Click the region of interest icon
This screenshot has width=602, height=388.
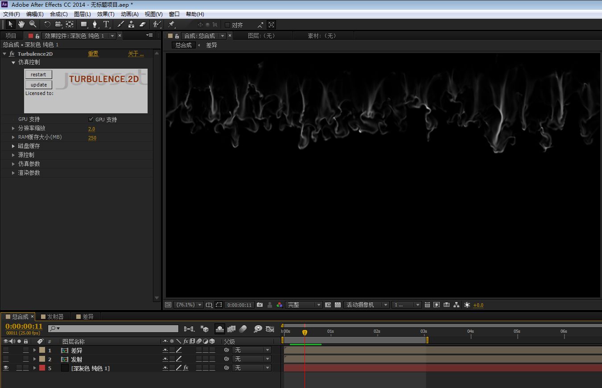pyautogui.click(x=219, y=305)
